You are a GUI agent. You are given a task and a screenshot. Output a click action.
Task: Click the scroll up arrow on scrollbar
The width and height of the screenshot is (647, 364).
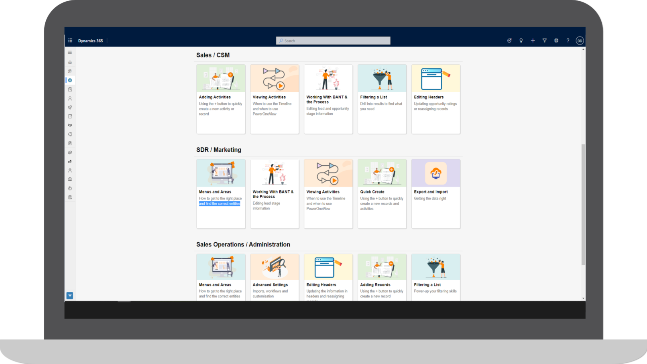583,49
